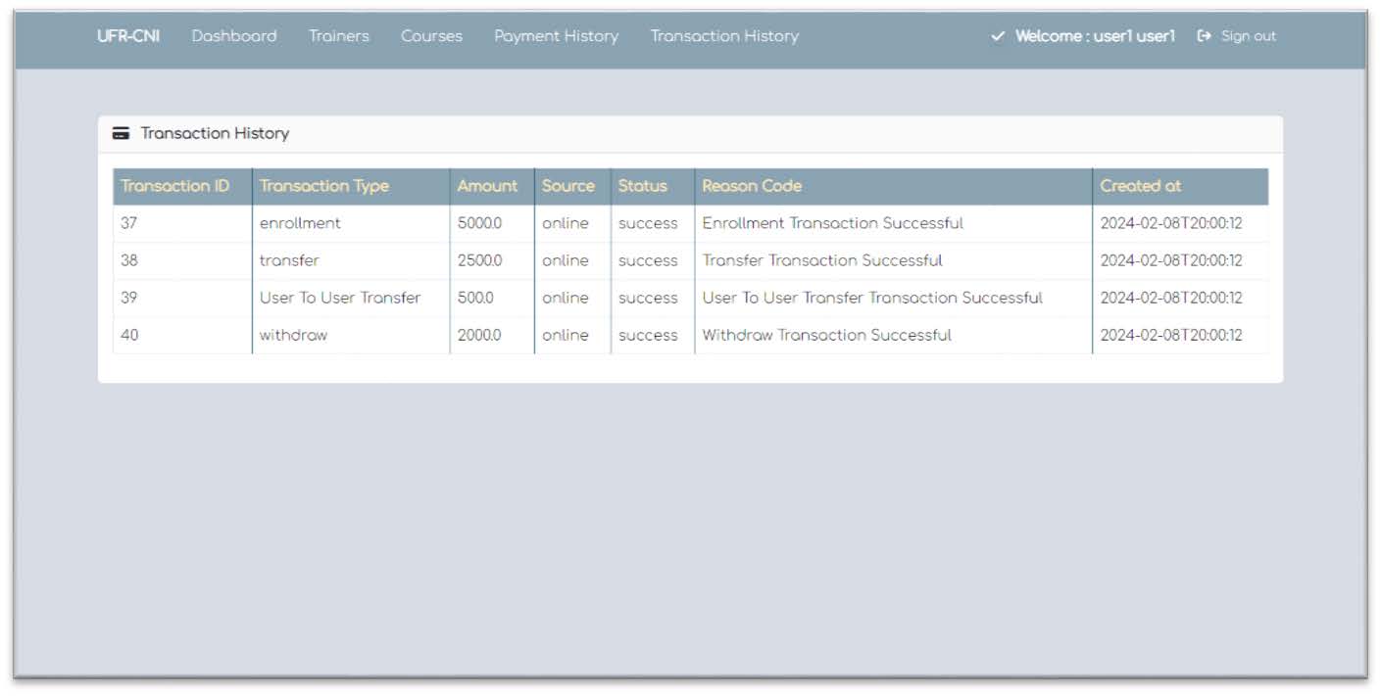Click the sign-out arrow icon in navbar
1381x696 pixels.
(1203, 35)
